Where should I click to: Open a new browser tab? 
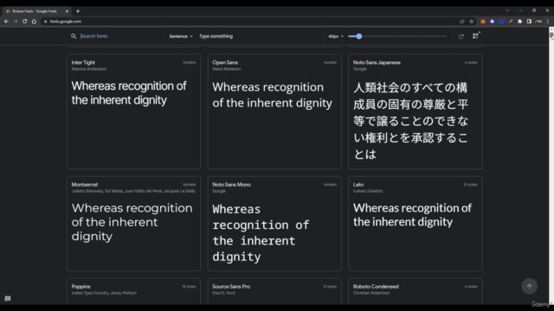pyautogui.click(x=78, y=11)
